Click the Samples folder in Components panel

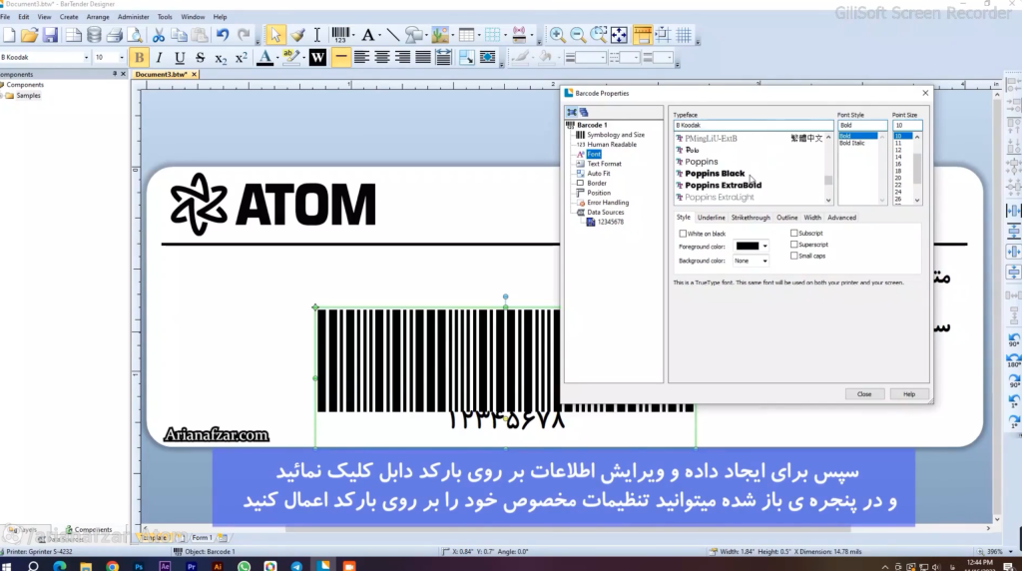coord(28,96)
